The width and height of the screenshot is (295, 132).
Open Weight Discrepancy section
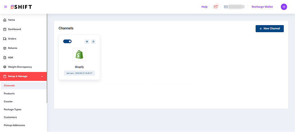click(20, 67)
